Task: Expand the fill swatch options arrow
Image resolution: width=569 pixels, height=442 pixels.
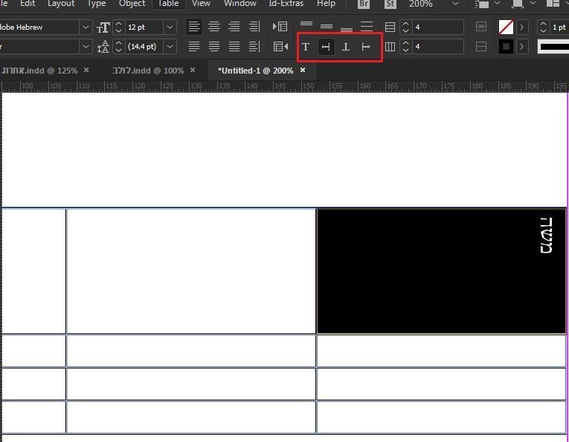Action: [x=522, y=27]
